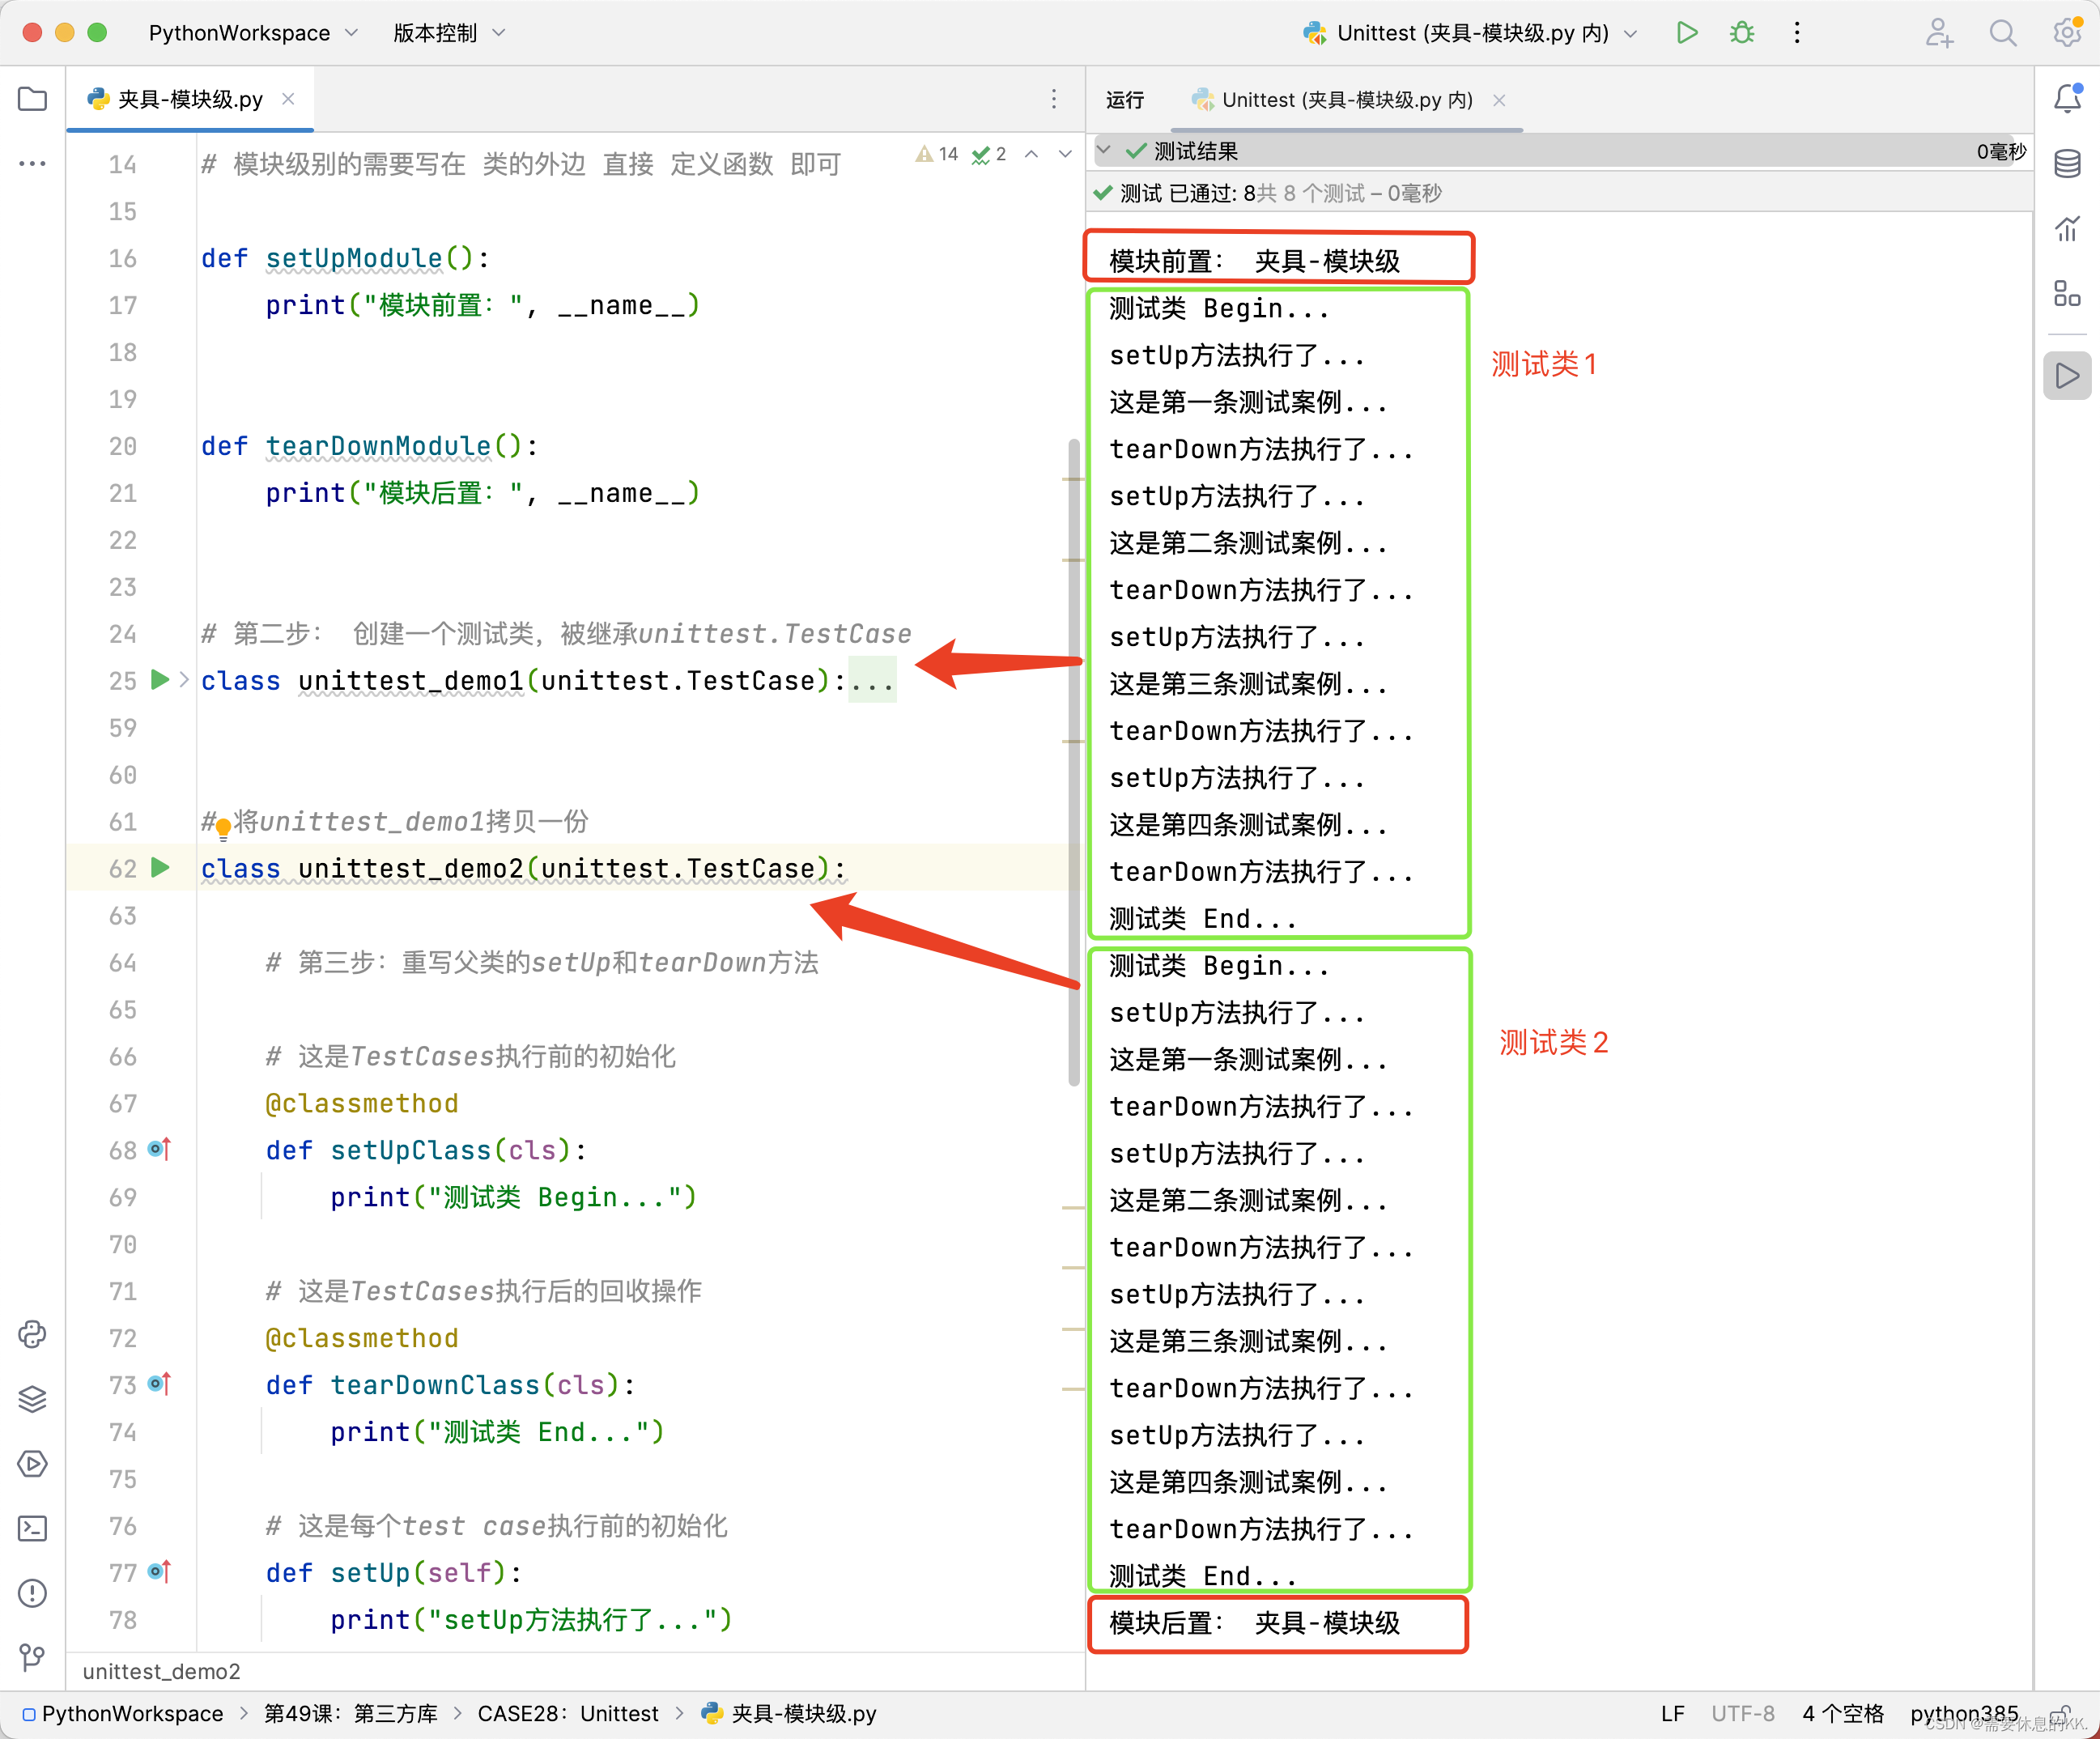This screenshot has width=2100, height=1739.
Task: Open IDE settings gear icon
Action: [x=2066, y=33]
